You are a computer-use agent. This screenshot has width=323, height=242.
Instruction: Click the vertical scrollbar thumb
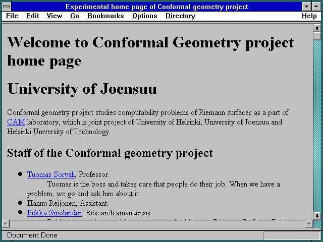click(x=317, y=36)
